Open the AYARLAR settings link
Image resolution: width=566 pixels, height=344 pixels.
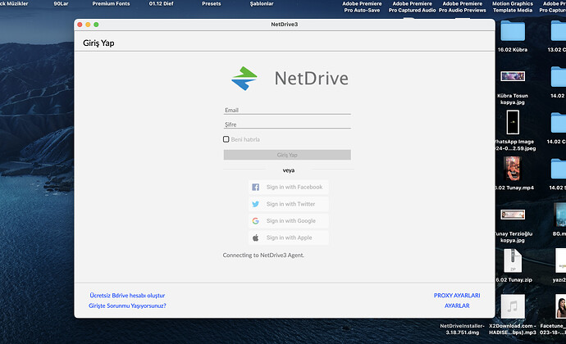click(x=457, y=306)
